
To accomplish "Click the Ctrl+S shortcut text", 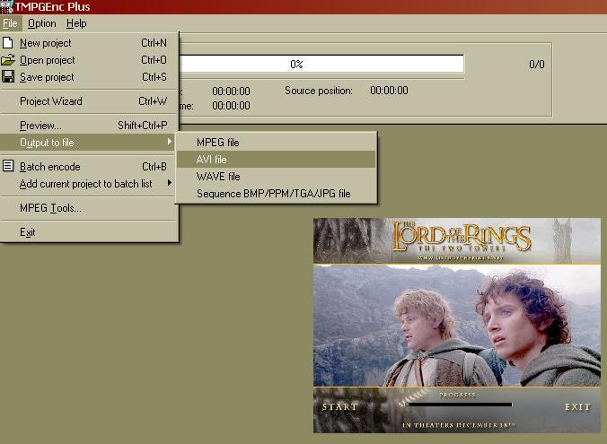I will 154,77.
